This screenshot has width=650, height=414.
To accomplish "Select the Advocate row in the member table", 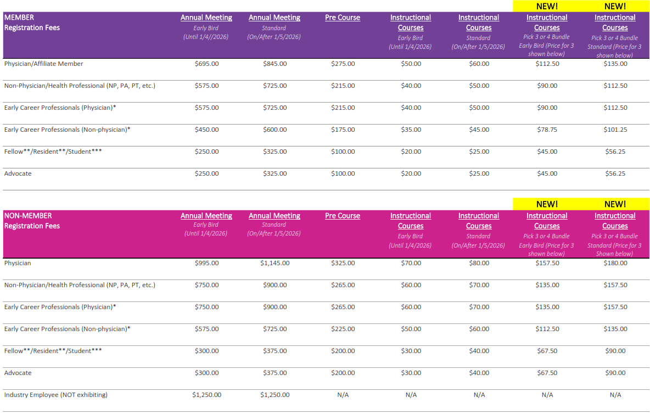I will click(x=18, y=174).
